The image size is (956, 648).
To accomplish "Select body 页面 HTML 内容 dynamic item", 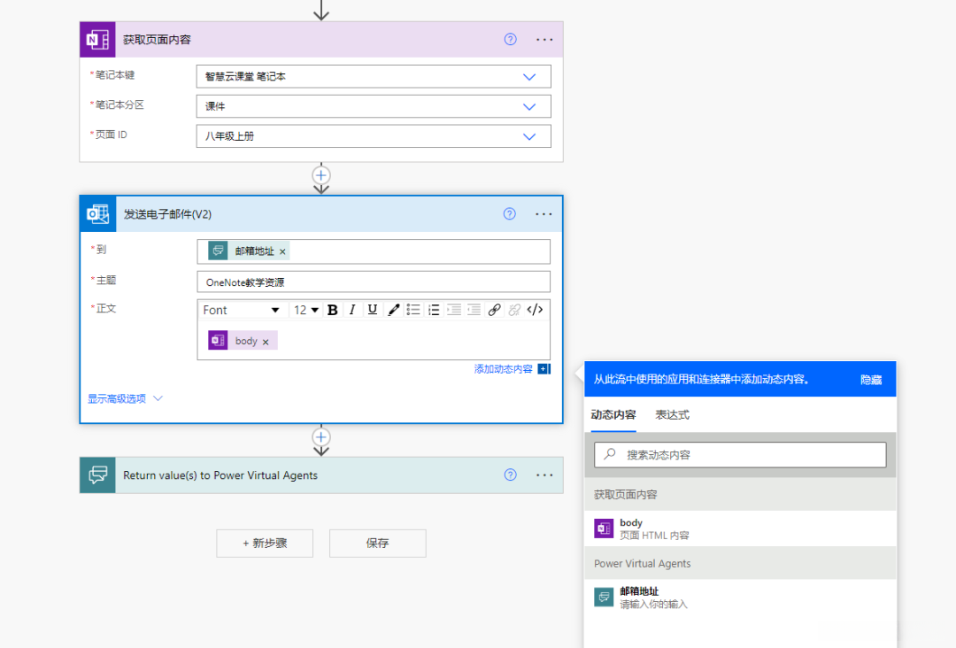I will click(x=740, y=528).
